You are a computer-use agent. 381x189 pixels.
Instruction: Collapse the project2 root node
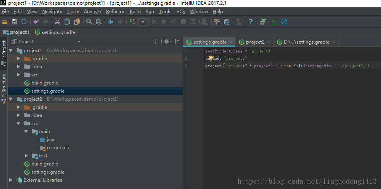pos(11,99)
